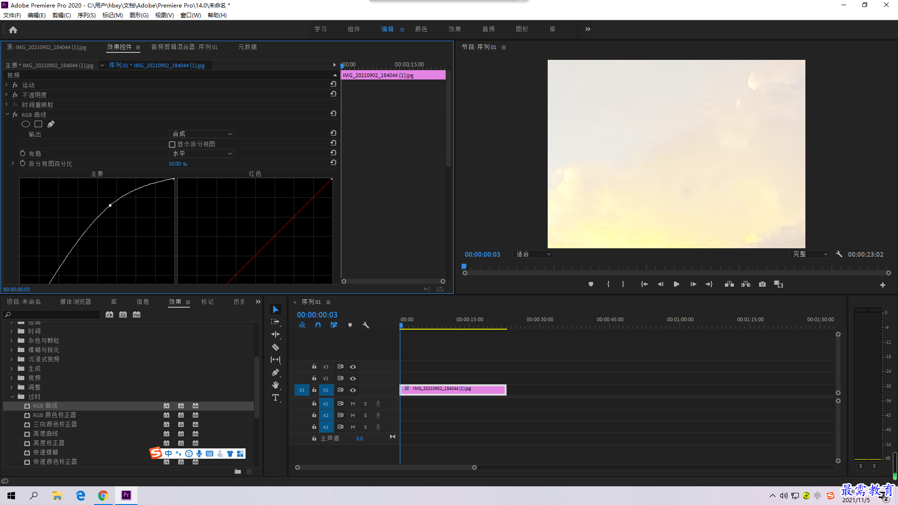Image resolution: width=898 pixels, height=505 pixels.
Task: Toggle animation stopwatch for layout (布局)
Action: pyautogui.click(x=22, y=153)
